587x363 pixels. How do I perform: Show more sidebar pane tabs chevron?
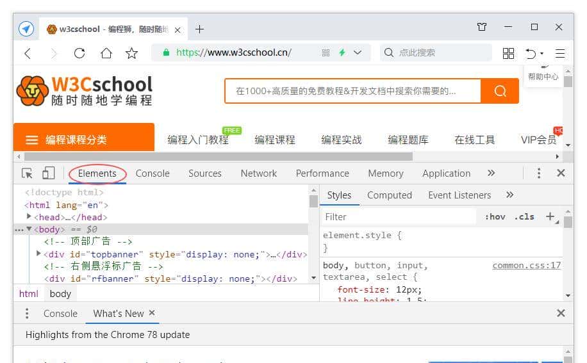point(509,195)
